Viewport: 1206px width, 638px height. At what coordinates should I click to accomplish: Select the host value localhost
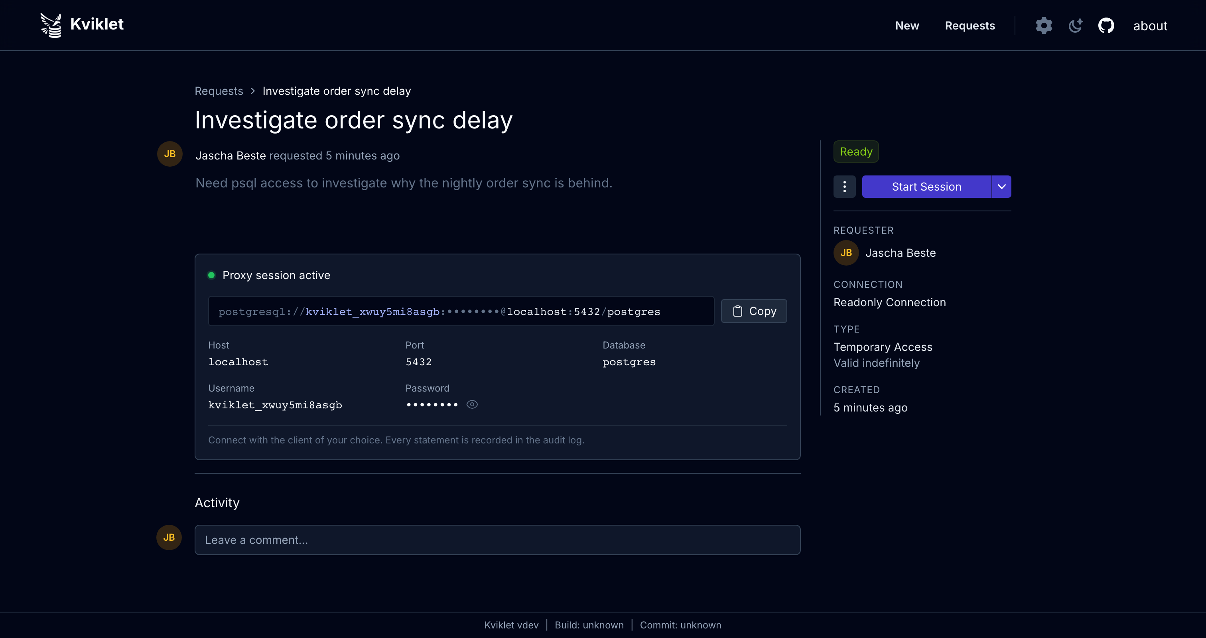point(238,362)
